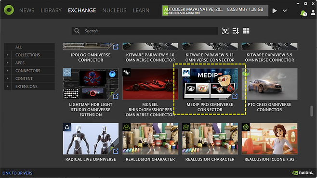This screenshot has width=317, height=178.
Task: Click Radical badge icon on robots card
Action: 66,127
